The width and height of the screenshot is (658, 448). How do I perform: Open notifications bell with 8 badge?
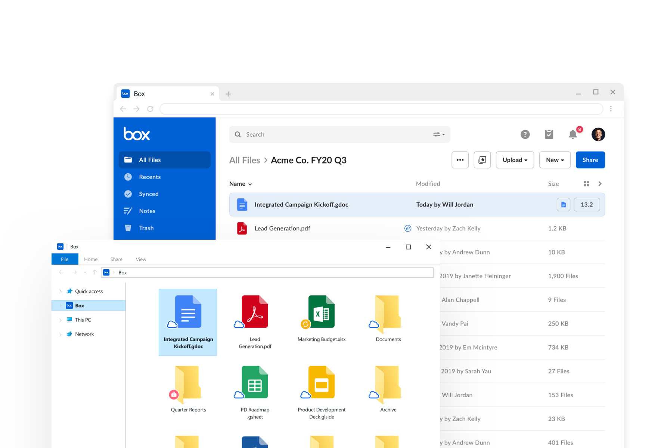573,134
